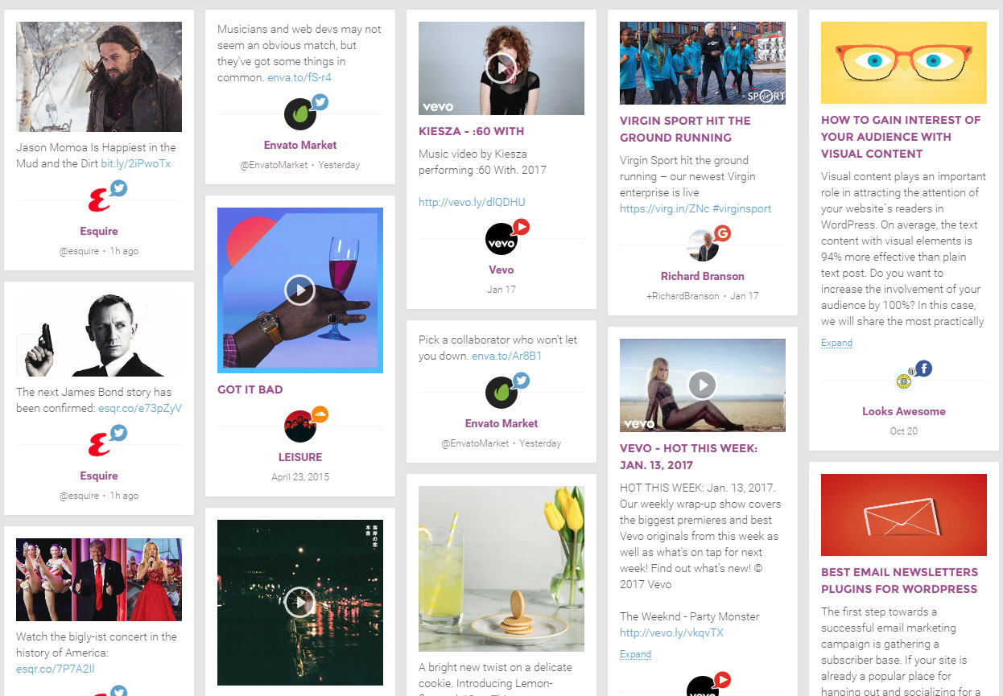Click the YouTube badge on Vevo Kiesza card

tap(521, 228)
